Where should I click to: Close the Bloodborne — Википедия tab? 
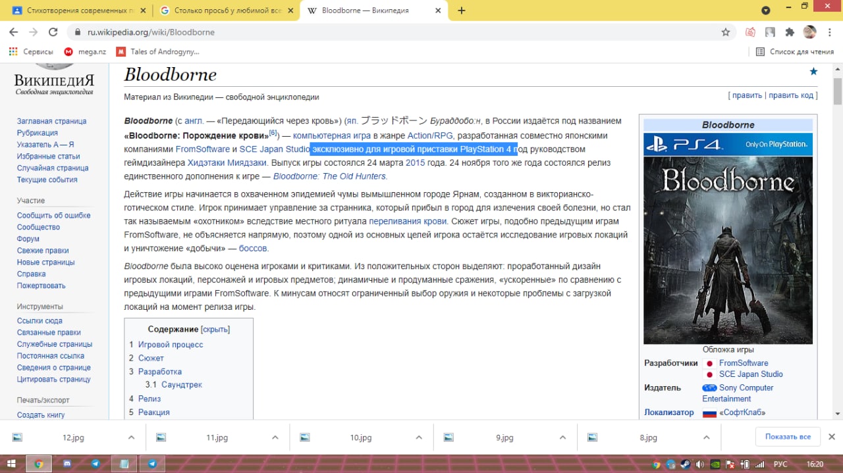(x=437, y=11)
